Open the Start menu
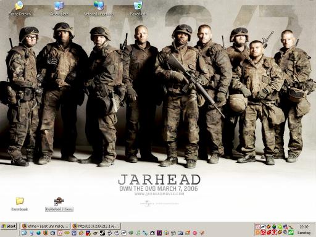 coord(9,226)
